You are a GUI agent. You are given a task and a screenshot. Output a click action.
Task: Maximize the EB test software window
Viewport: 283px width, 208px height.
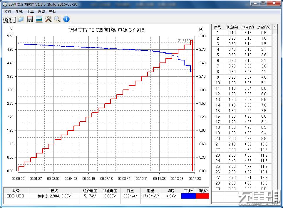[263, 3]
